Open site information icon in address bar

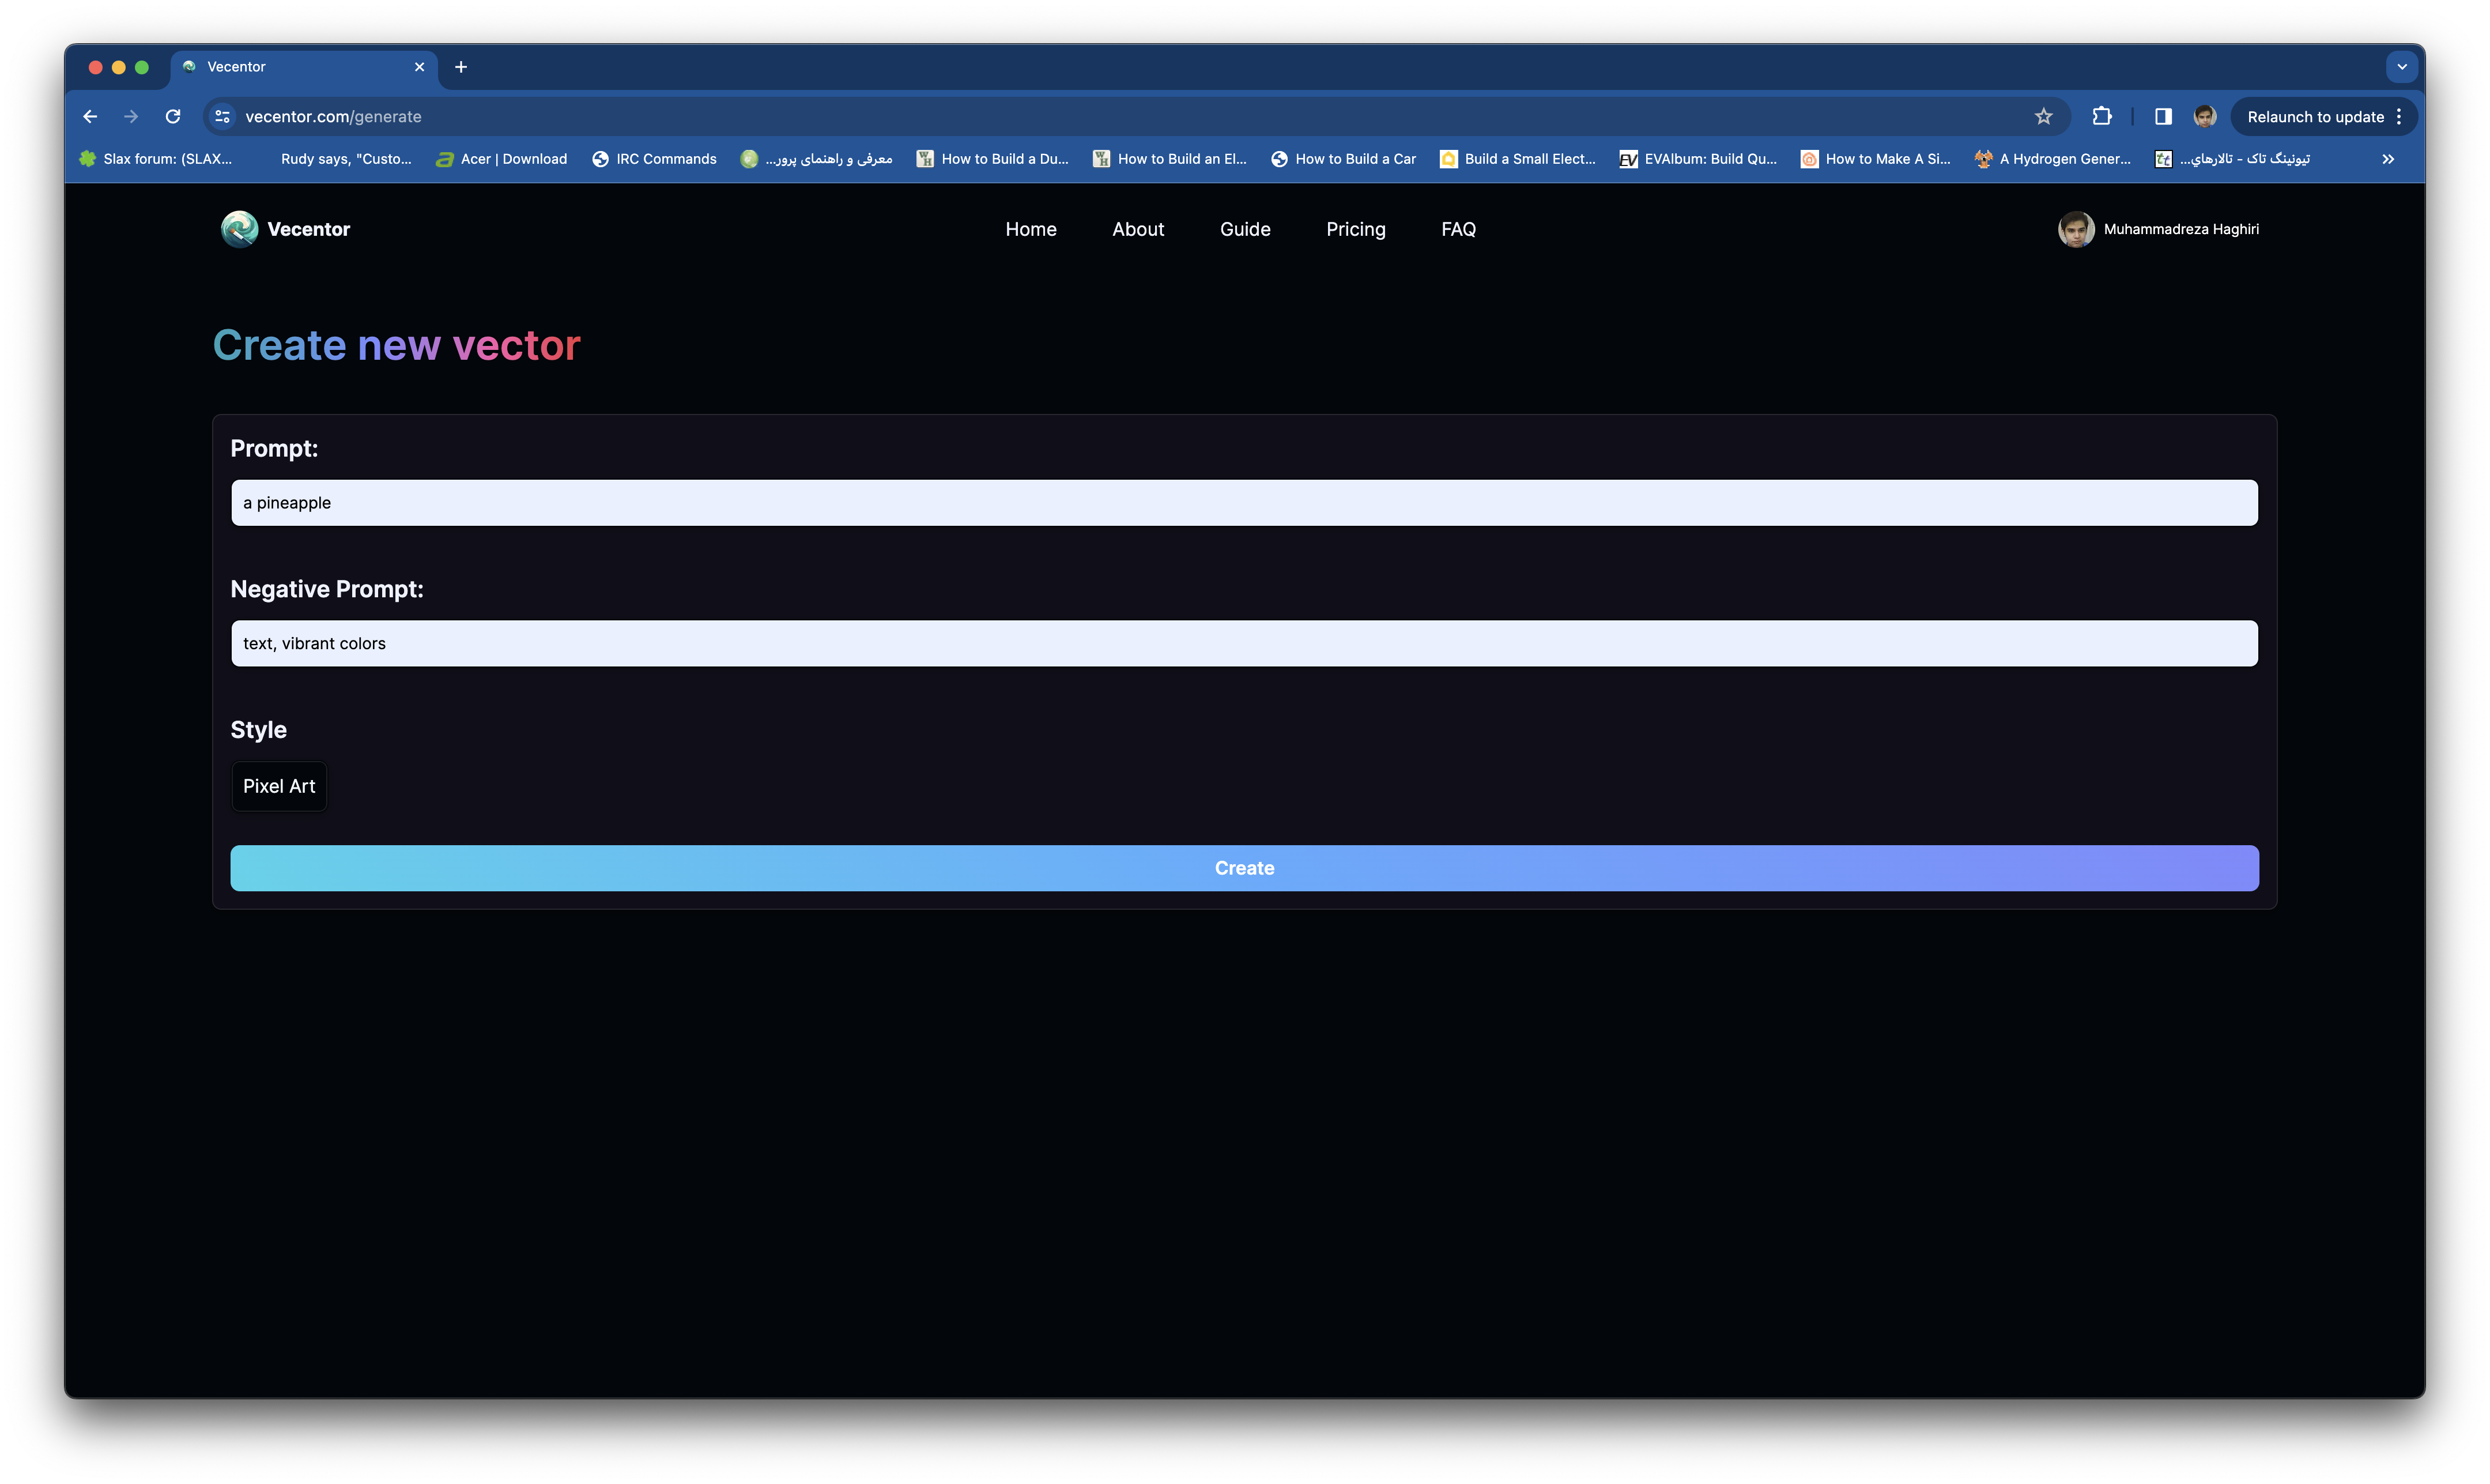pyautogui.click(x=223, y=117)
